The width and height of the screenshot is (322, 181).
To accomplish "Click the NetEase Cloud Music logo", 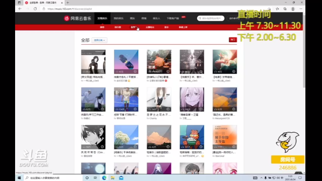I will pyautogui.click(x=77, y=18).
